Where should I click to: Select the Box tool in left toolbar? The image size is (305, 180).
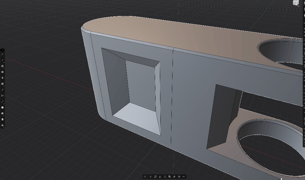pos(2,114)
